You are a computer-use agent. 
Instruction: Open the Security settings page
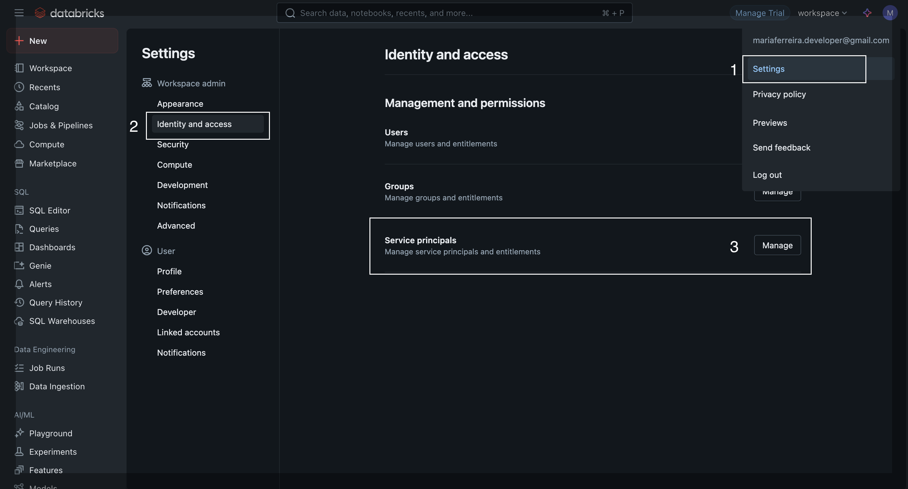173,144
